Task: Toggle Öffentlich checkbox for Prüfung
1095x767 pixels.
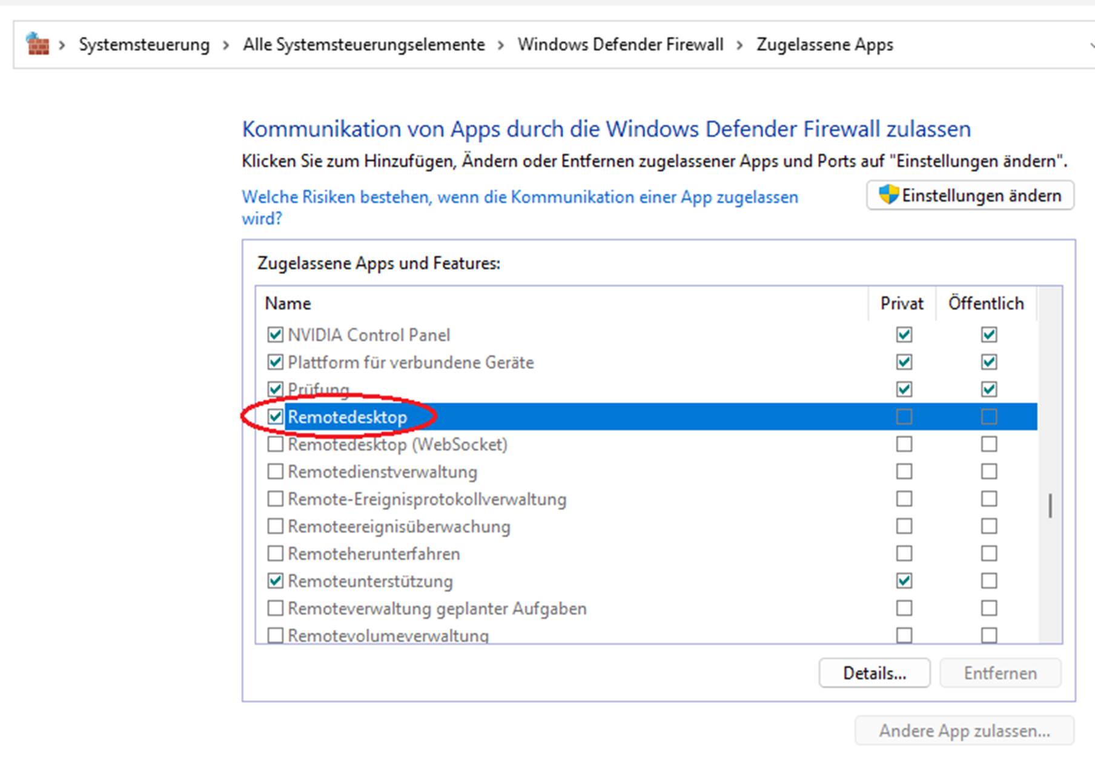Action: pos(989,389)
